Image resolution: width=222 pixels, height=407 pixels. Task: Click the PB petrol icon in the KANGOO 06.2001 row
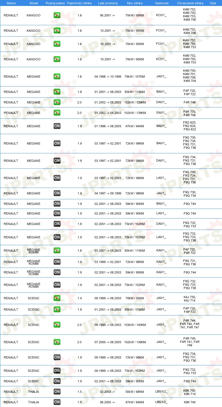[57, 15]
